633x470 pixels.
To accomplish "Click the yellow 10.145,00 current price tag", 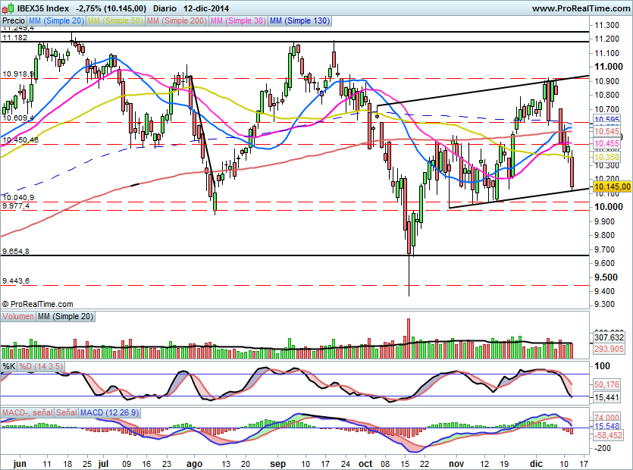I will coord(612,186).
